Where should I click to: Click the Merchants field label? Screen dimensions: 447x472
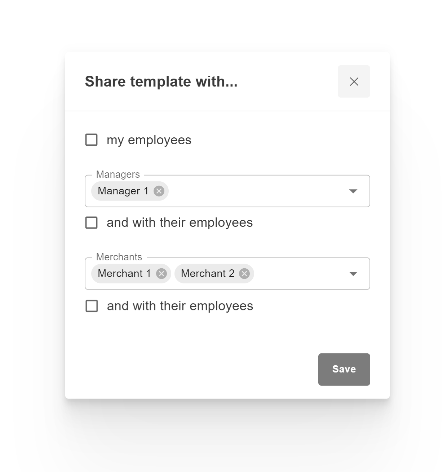click(119, 257)
